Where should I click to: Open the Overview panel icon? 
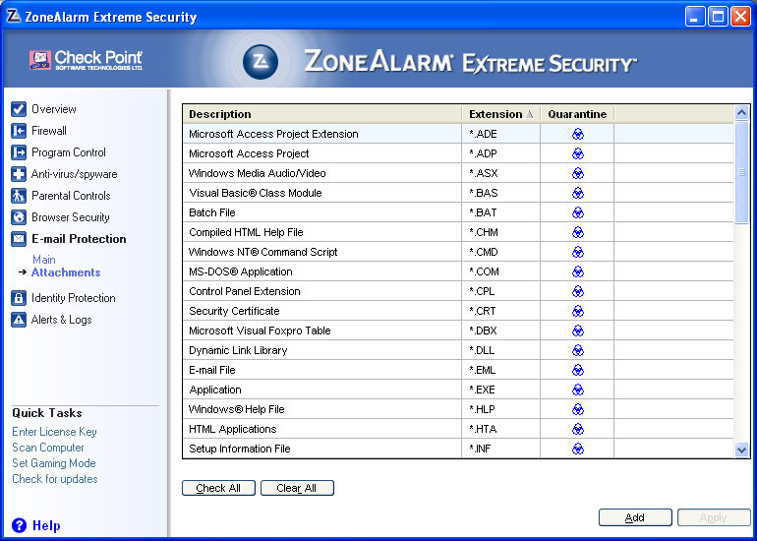click(x=19, y=109)
